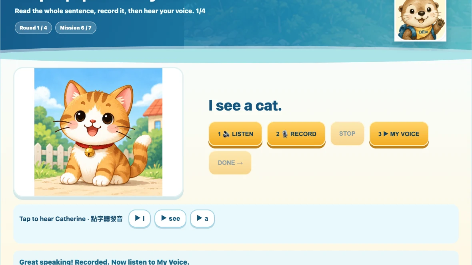Click the Stop button
The height and width of the screenshot is (265, 472).
click(x=347, y=134)
